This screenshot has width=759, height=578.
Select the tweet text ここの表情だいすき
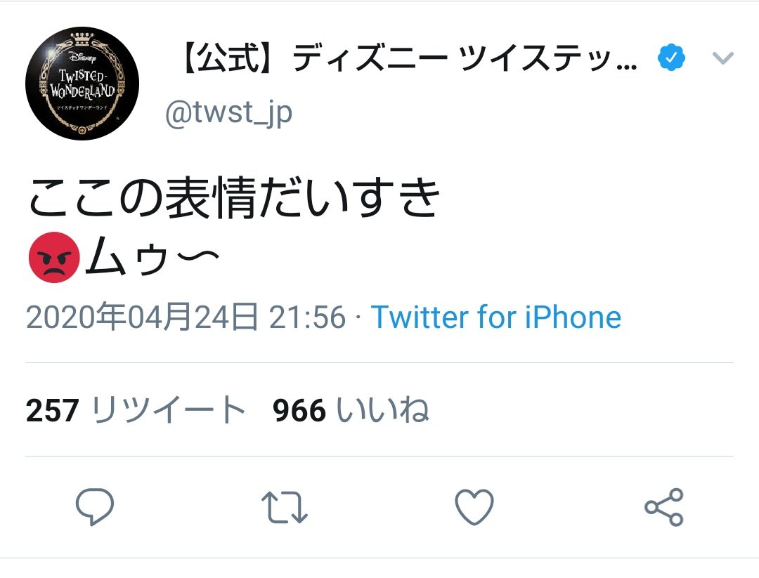(234, 197)
